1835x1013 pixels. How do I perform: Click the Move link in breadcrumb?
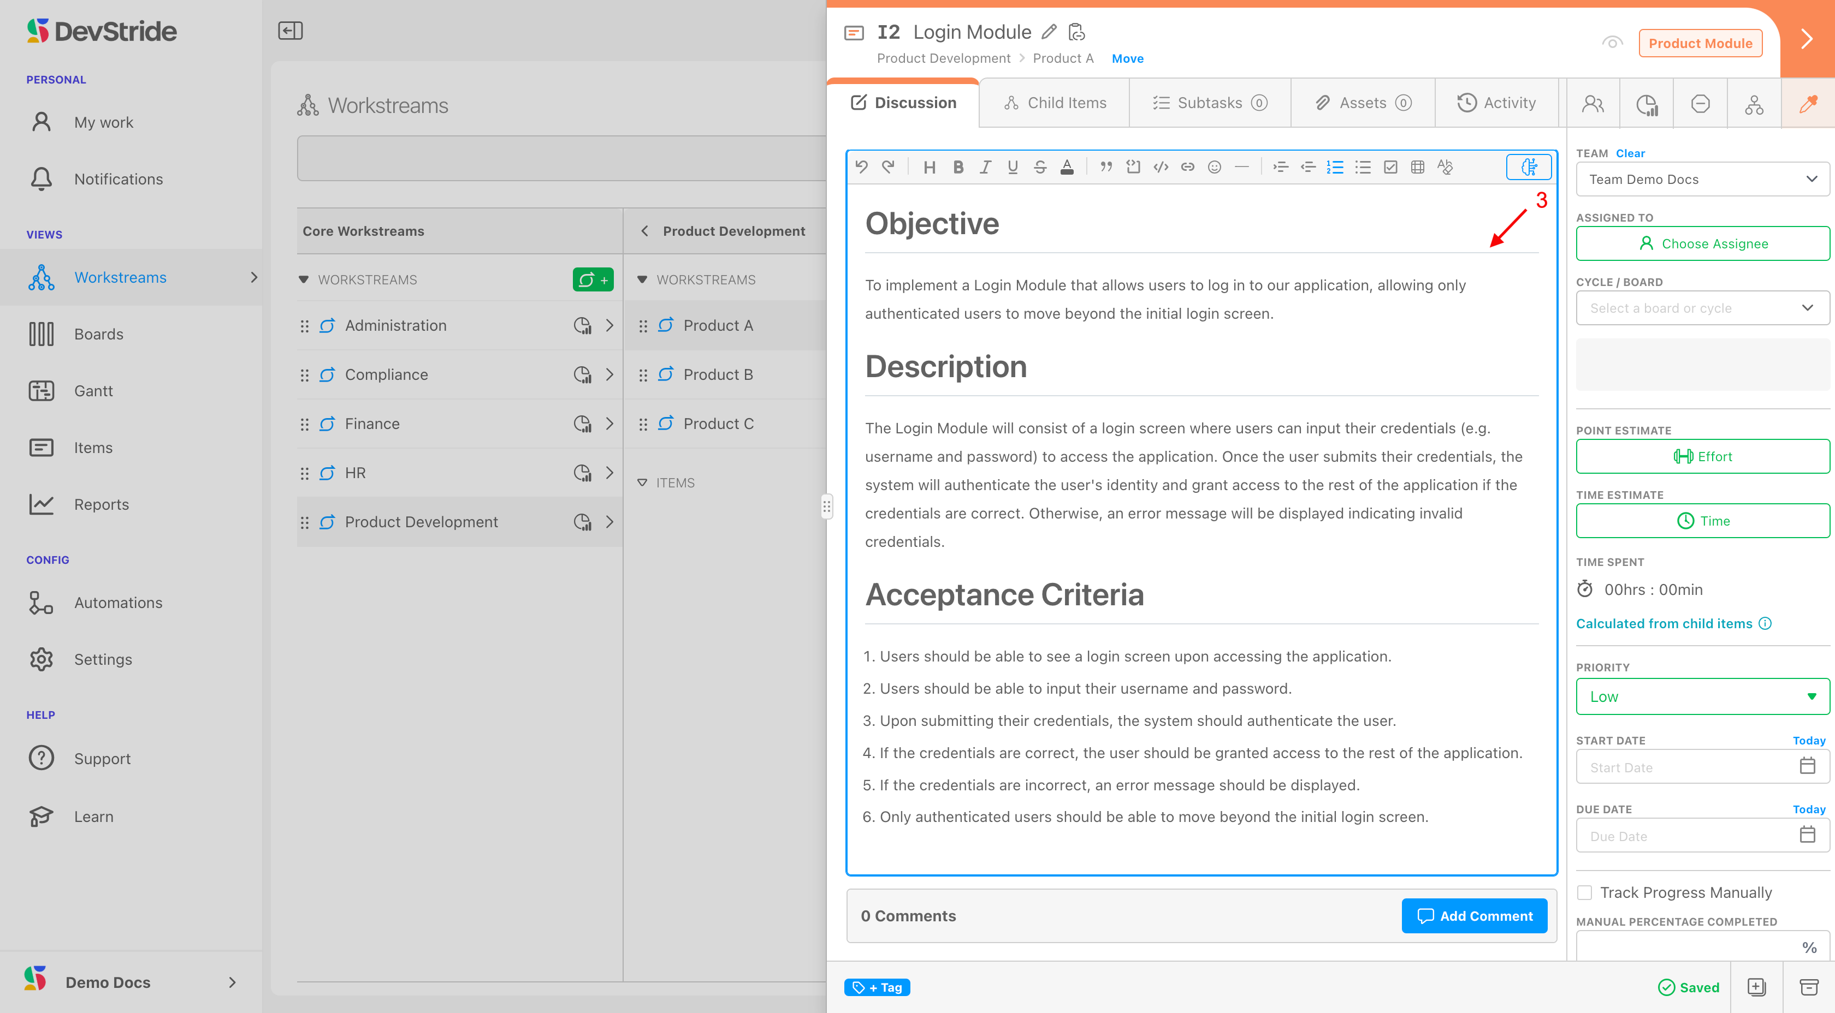click(x=1127, y=58)
